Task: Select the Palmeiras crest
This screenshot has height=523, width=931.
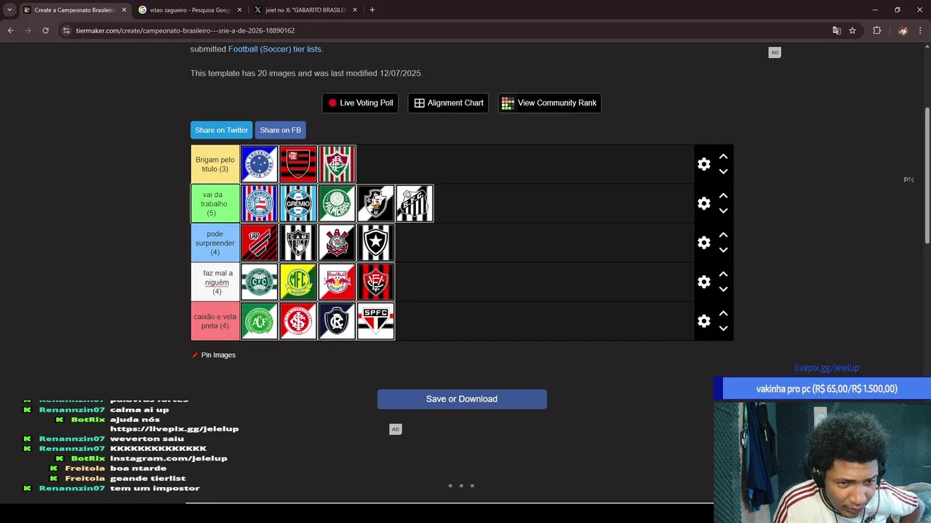Action: pos(337,203)
